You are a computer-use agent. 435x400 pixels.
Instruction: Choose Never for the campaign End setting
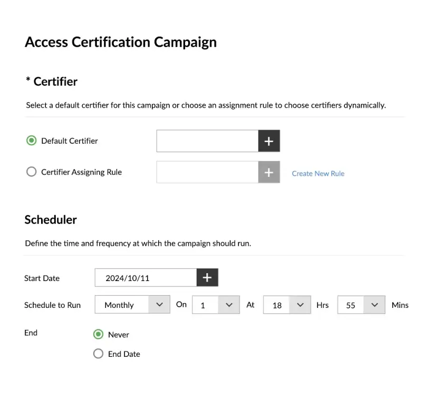pyautogui.click(x=99, y=334)
